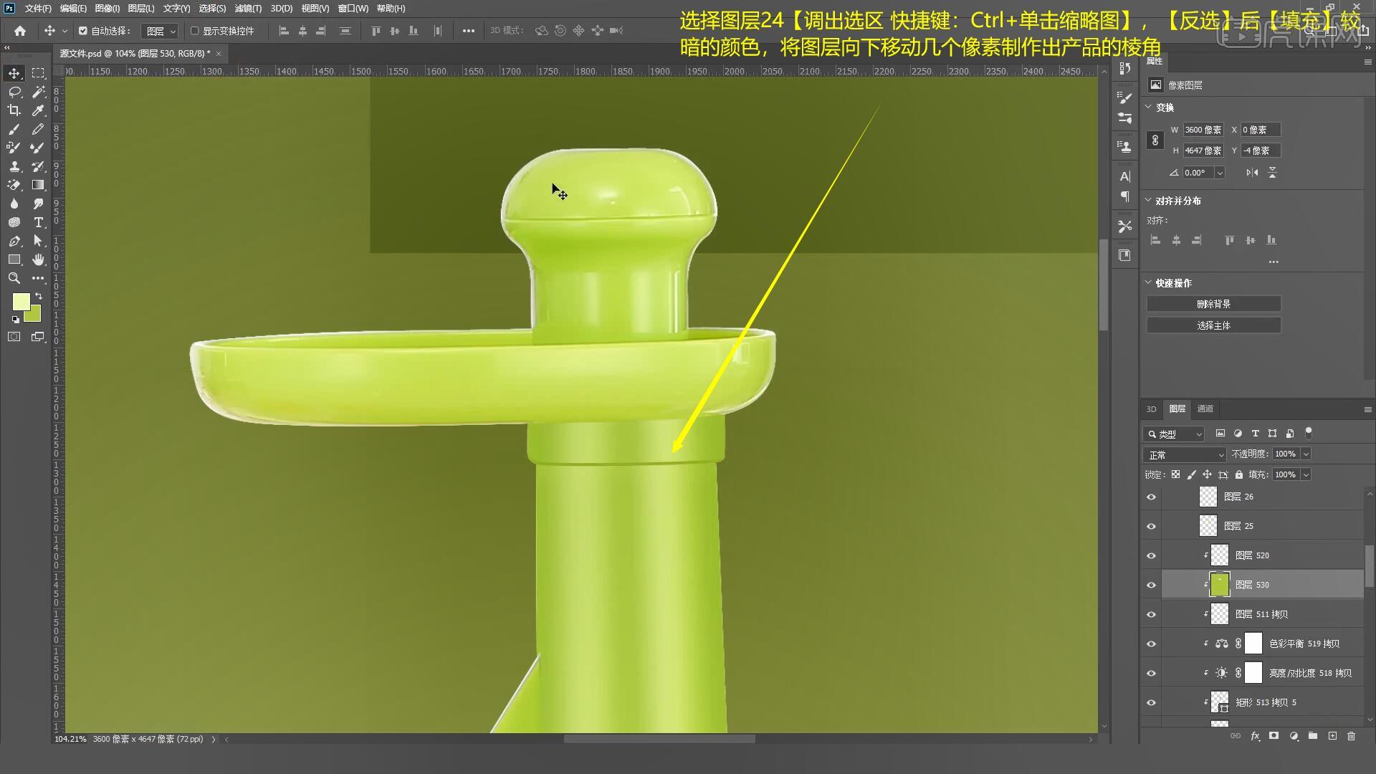
Task: Open the 滤镜(T) menu
Action: pyautogui.click(x=248, y=9)
